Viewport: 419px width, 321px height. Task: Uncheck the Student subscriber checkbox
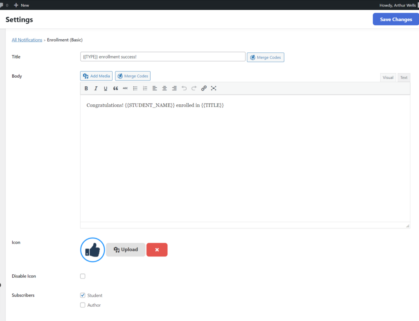[83, 295]
